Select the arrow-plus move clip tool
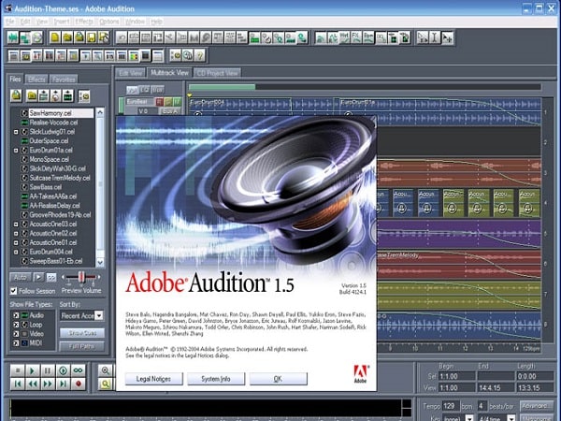The height and width of the screenshot is (421, 561). (x=447, y=37)
